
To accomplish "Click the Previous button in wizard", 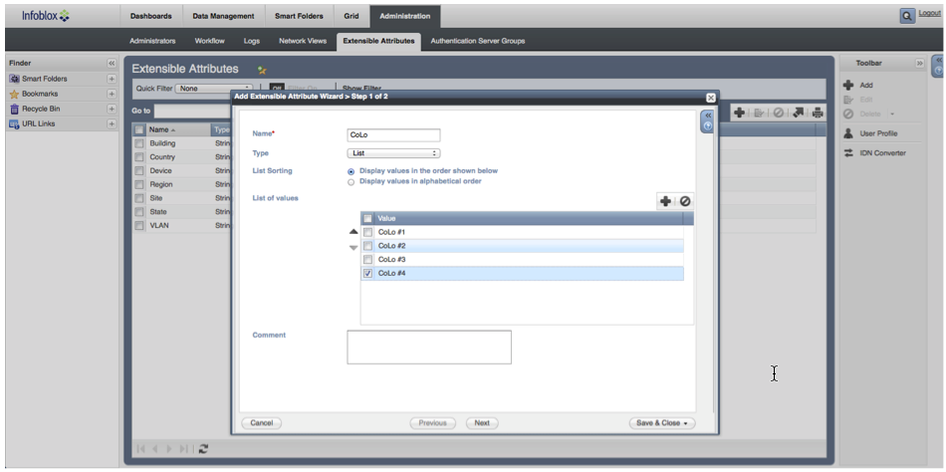I will [x=432, y=423].
